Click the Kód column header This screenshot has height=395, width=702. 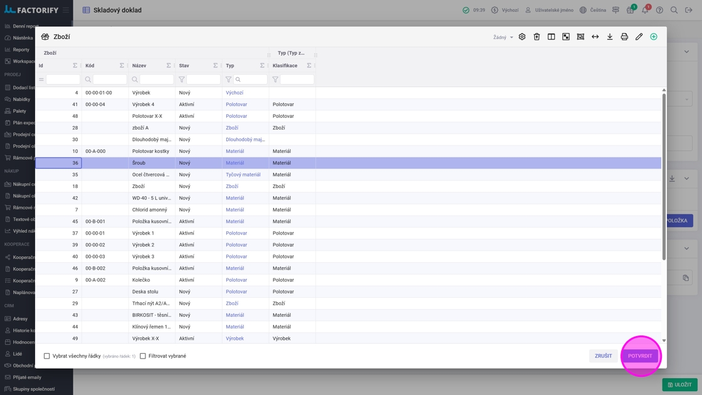[90, 66]
